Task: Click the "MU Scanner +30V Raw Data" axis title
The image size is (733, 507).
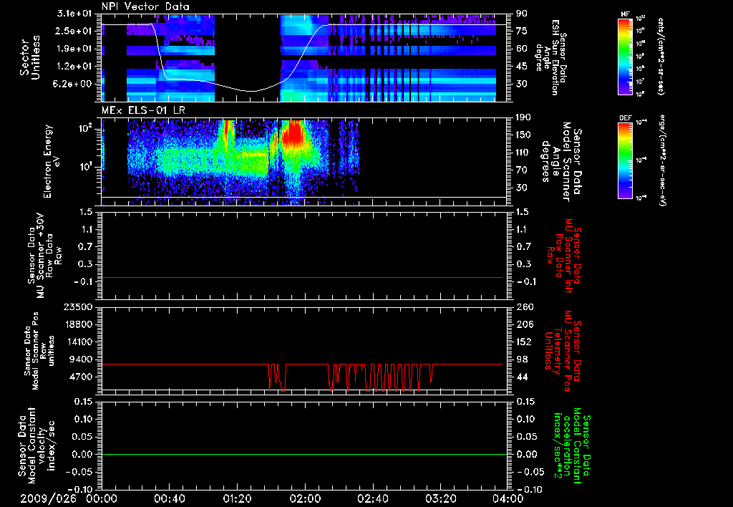Action: click(x=44, y=255)
